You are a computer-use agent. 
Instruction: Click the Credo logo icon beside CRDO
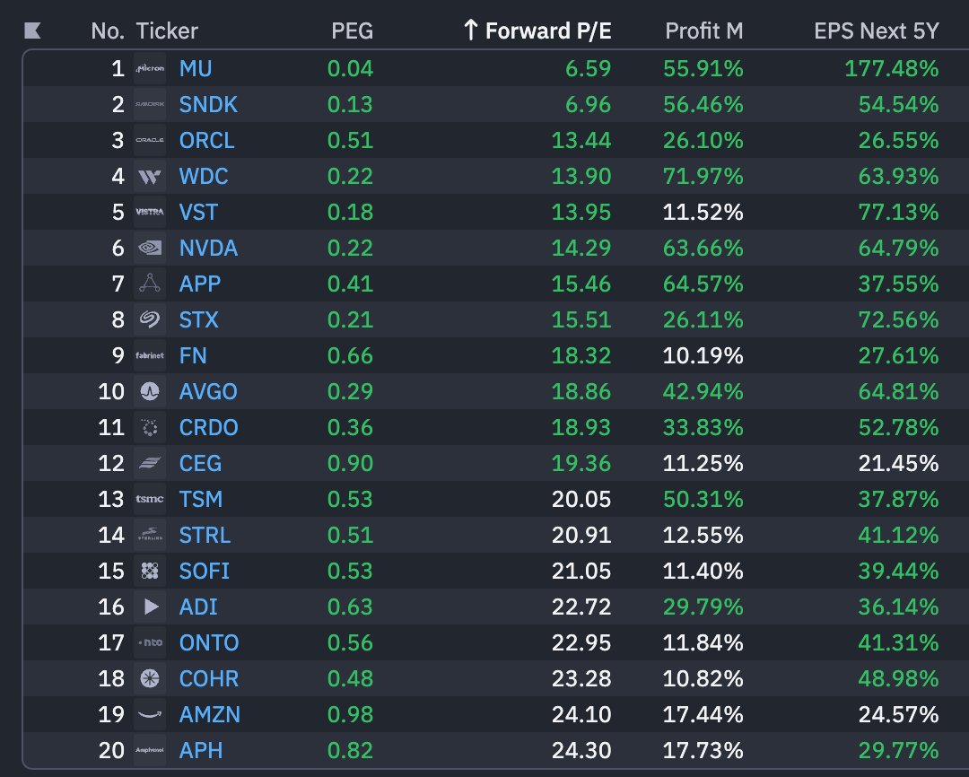click(x=150, y=427)
